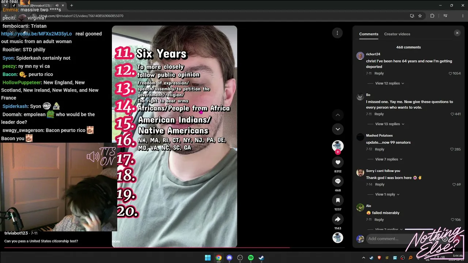
Task: Click the TikTok URL in the address bar
Action: click(82, 16)
